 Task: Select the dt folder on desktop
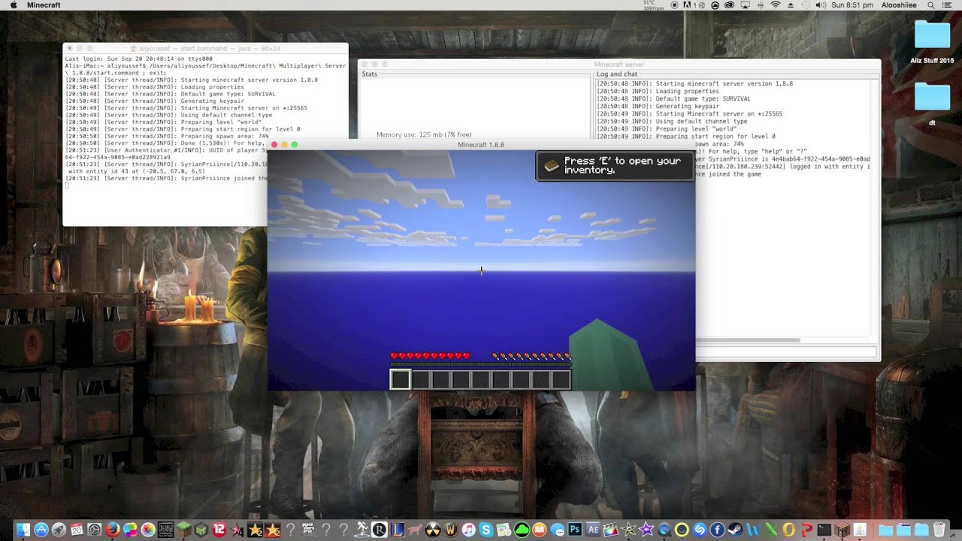[932, 104]
